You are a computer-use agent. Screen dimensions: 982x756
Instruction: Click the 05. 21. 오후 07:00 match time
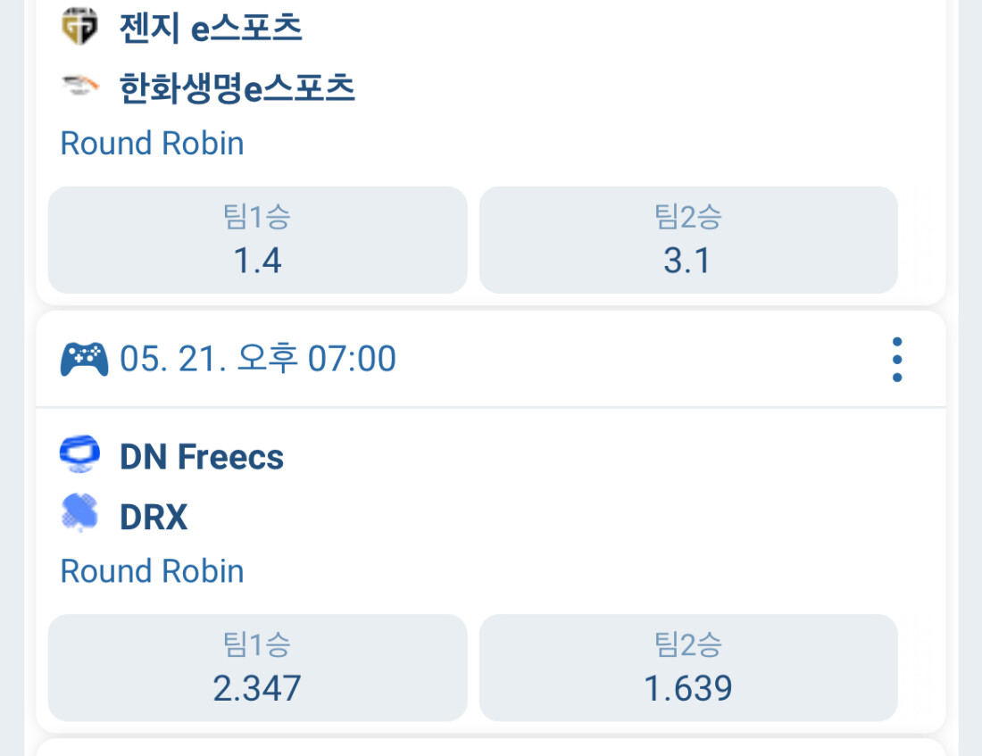pos(258,360)
